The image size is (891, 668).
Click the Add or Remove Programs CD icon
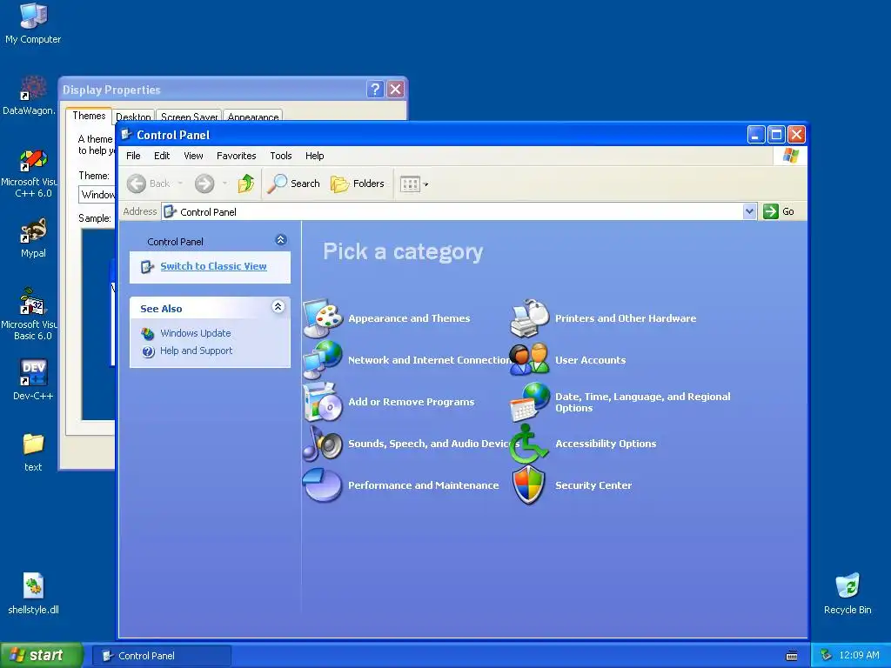pyautogui.click(x=323, y=402)
